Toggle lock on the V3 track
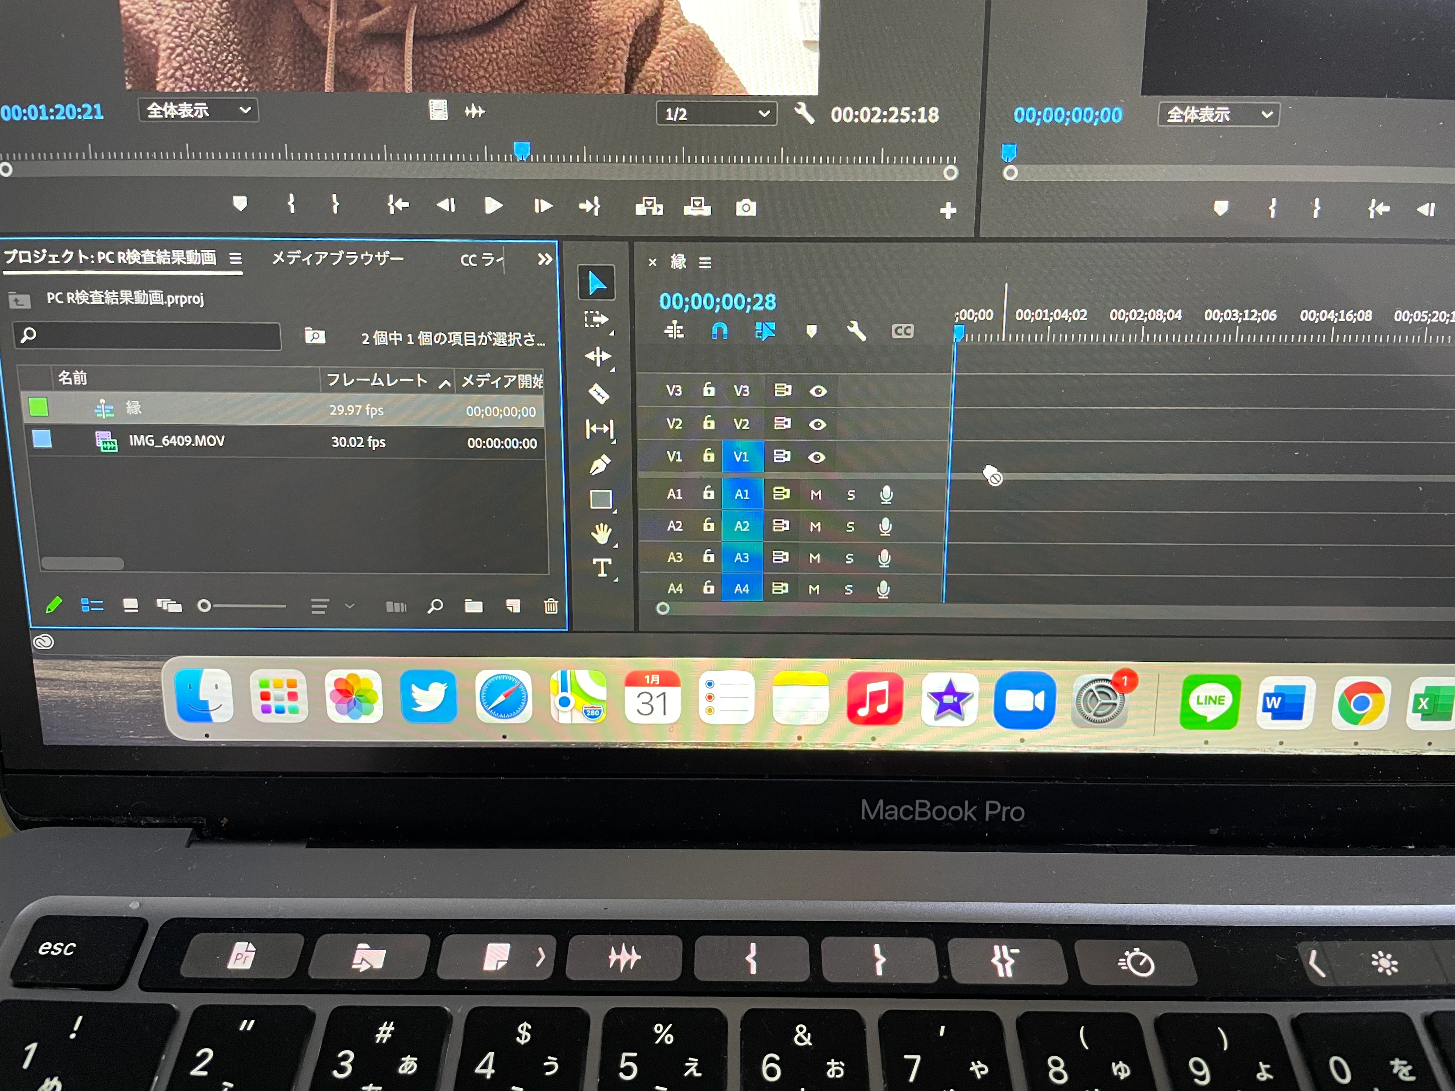 coord(708,389)
